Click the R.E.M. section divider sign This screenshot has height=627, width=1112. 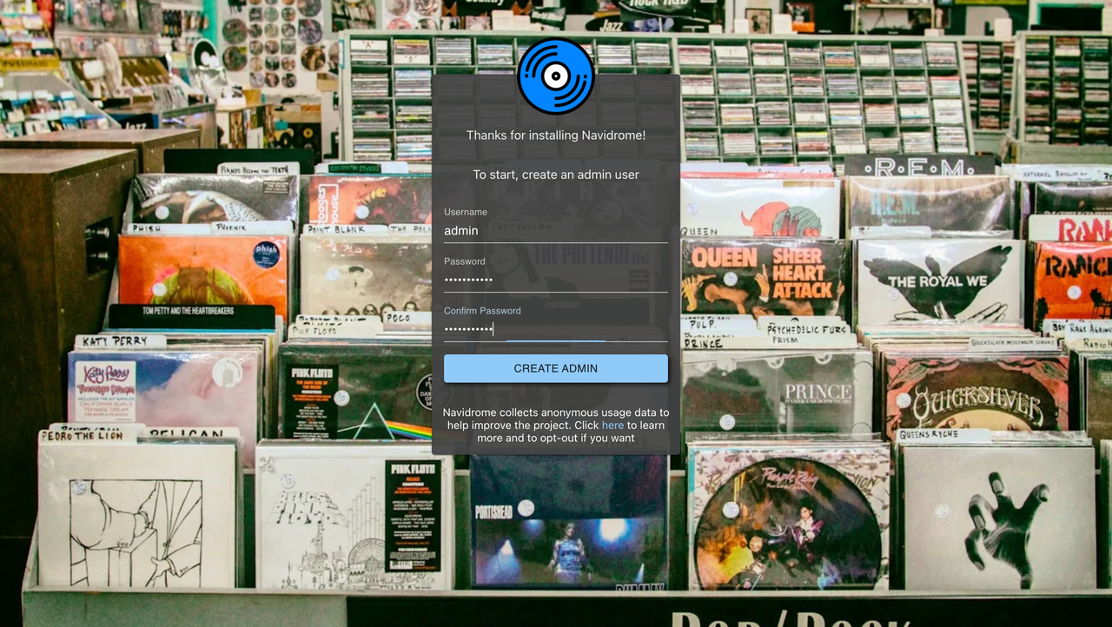click(919, 166)
